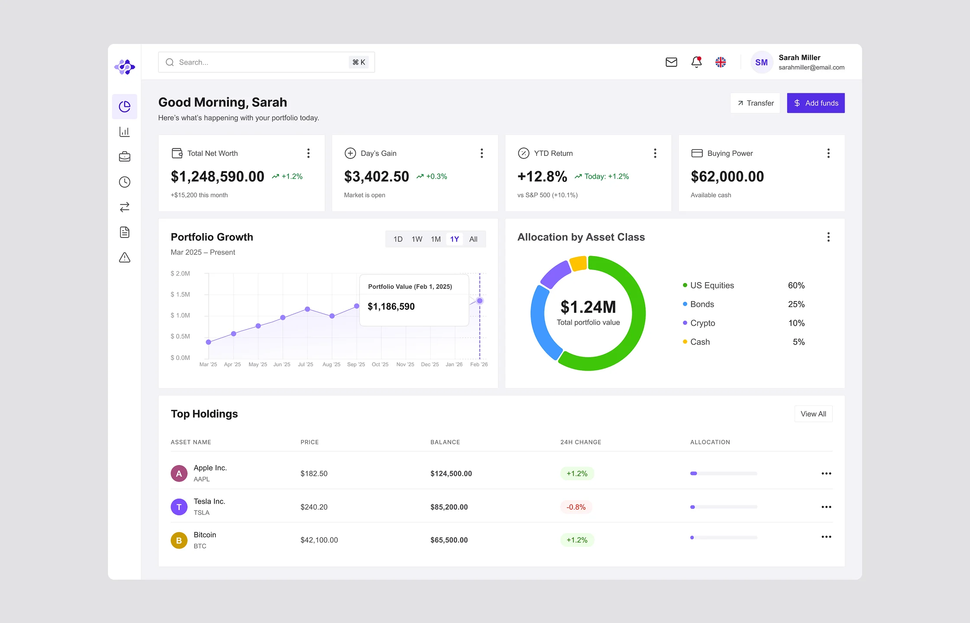The width and height of the screenshot is (970, 623).
Task: Open the Total Net Worth options menu
Action: pyautogui.click(x=308, y=153)
